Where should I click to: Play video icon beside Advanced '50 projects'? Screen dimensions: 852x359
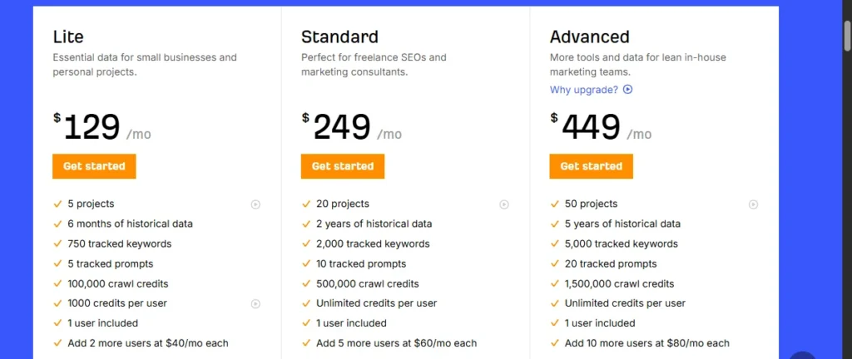pos(753,204)
